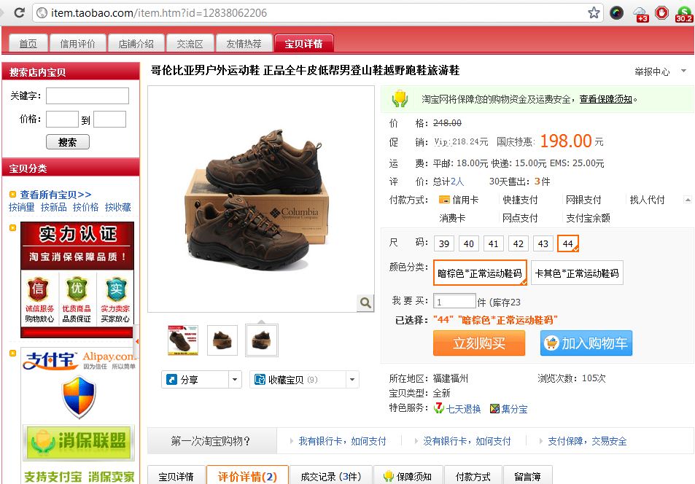Viewport: 695px width, 484px height.
Task: Click the Alipay blue-orange shield icon
Action: click(79, 397)
